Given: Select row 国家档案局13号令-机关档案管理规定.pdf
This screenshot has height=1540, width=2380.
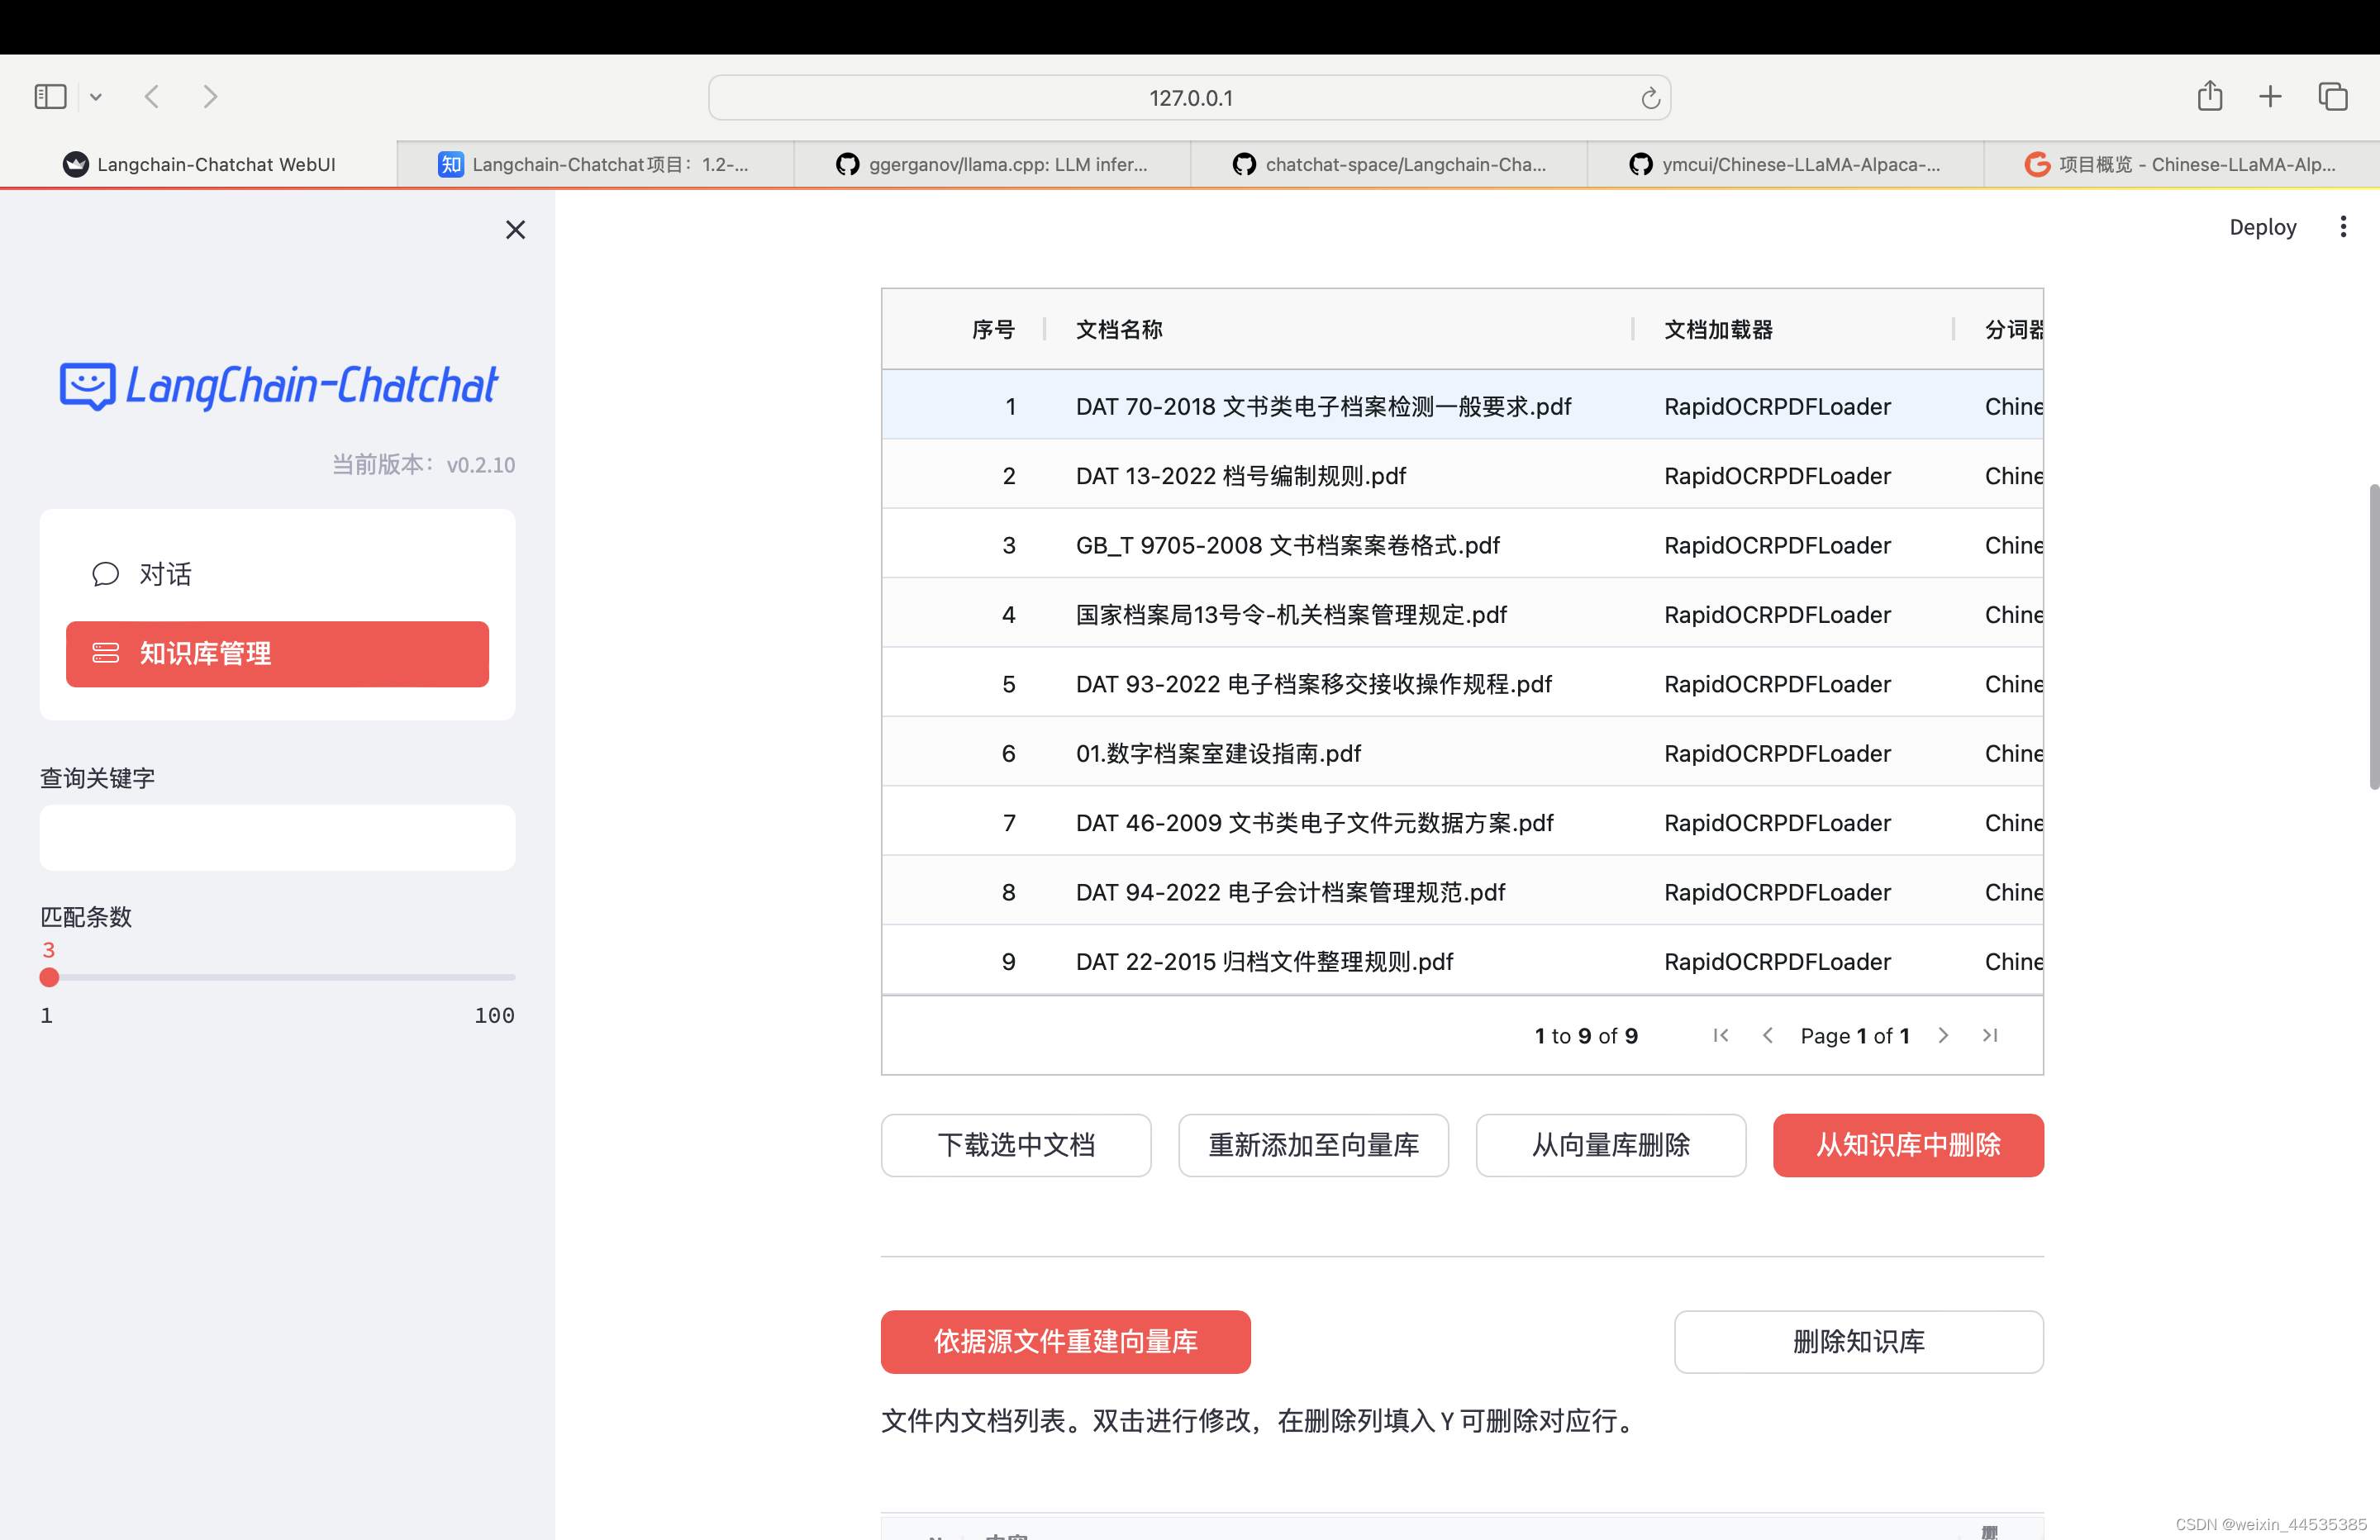Looking at the screenshot, I should [1461, 614].
